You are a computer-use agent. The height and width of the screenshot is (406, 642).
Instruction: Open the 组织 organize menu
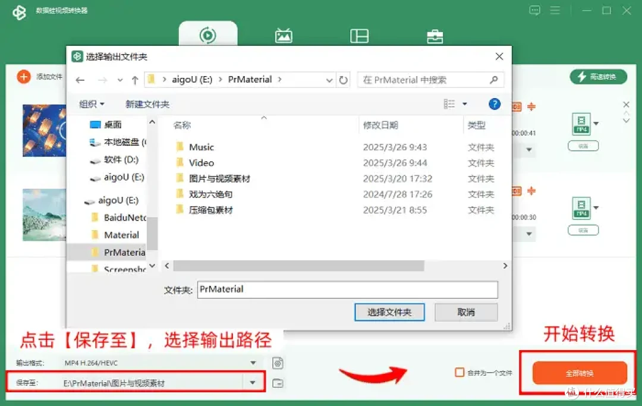click(92, 104)
